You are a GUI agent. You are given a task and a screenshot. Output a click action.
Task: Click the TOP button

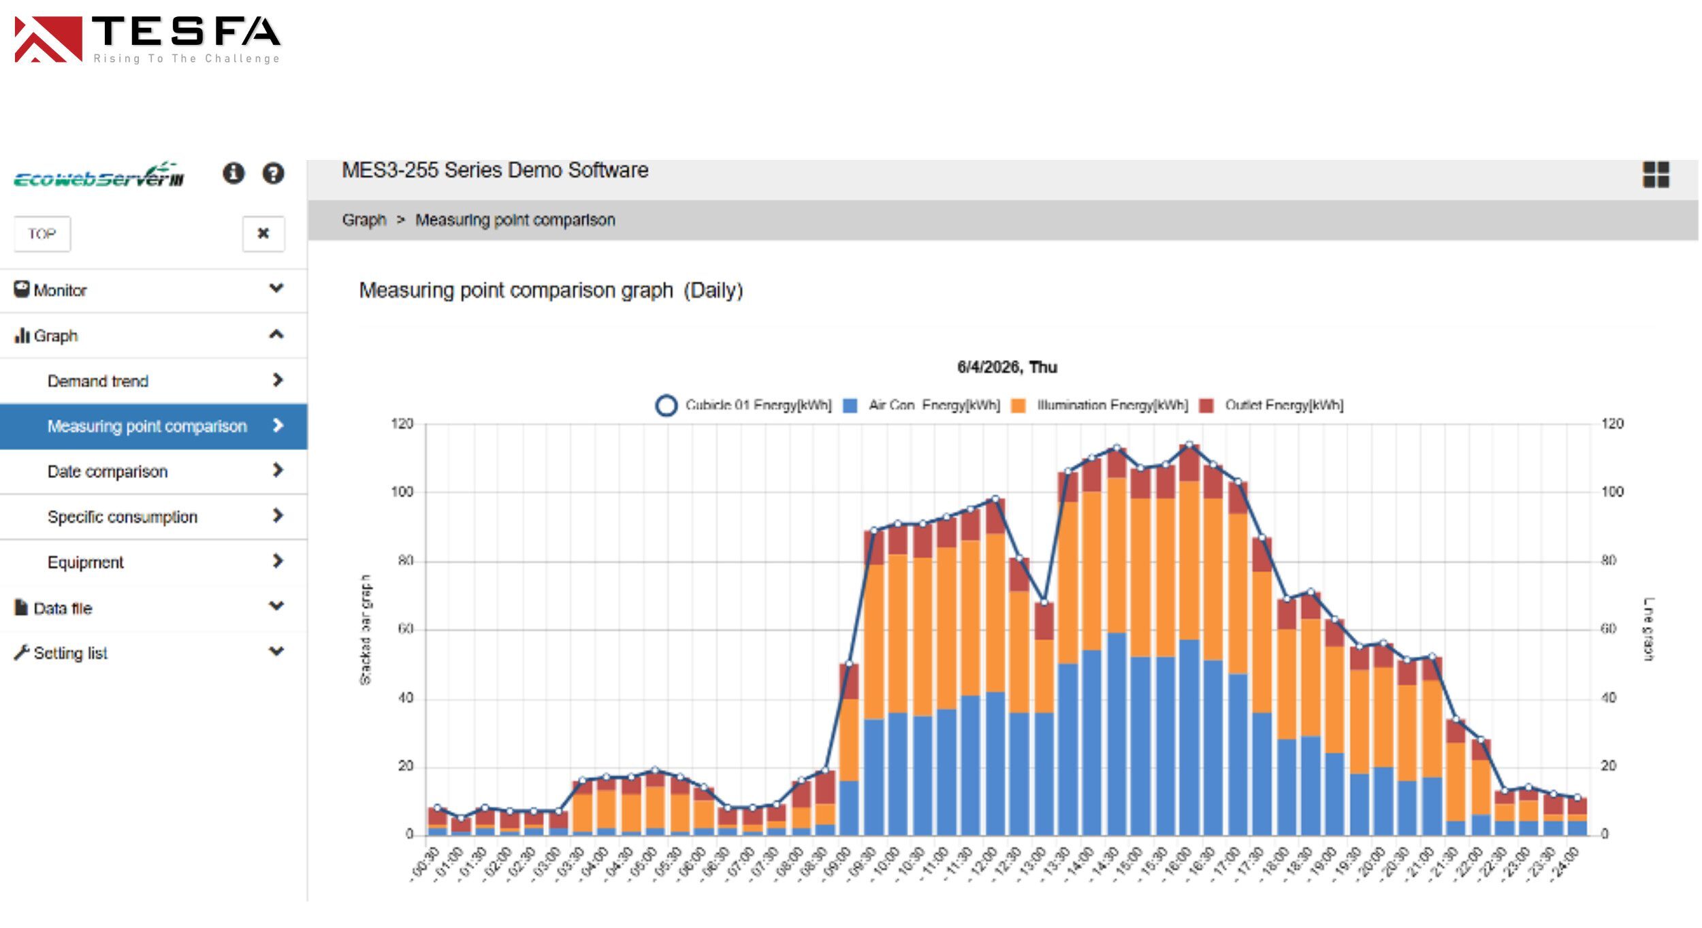tap(42, 234)
